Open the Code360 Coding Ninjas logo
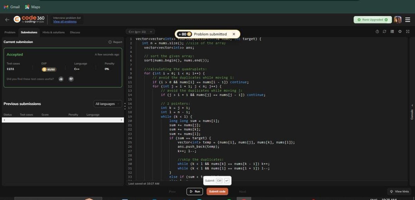Screen dimensions: 415x200 [x=29, y=19]
